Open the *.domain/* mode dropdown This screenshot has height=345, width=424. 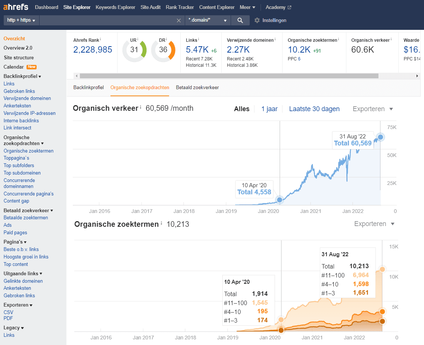(208, 20)
